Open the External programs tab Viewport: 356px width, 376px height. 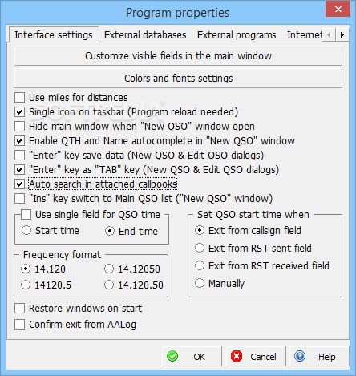tap(237, 35)
